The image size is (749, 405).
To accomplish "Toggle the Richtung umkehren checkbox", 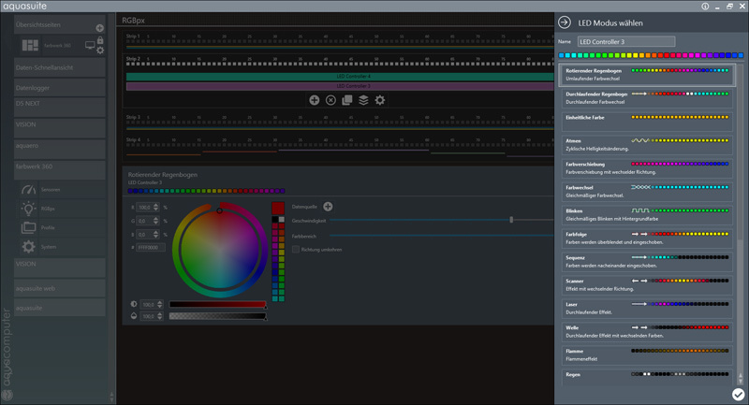I will coord(296,249).
